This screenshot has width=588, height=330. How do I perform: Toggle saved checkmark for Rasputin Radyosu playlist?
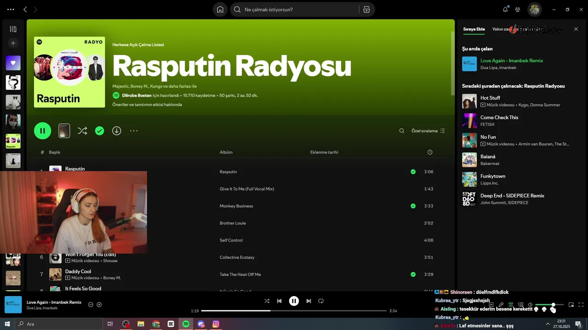(x=99, y=131)
